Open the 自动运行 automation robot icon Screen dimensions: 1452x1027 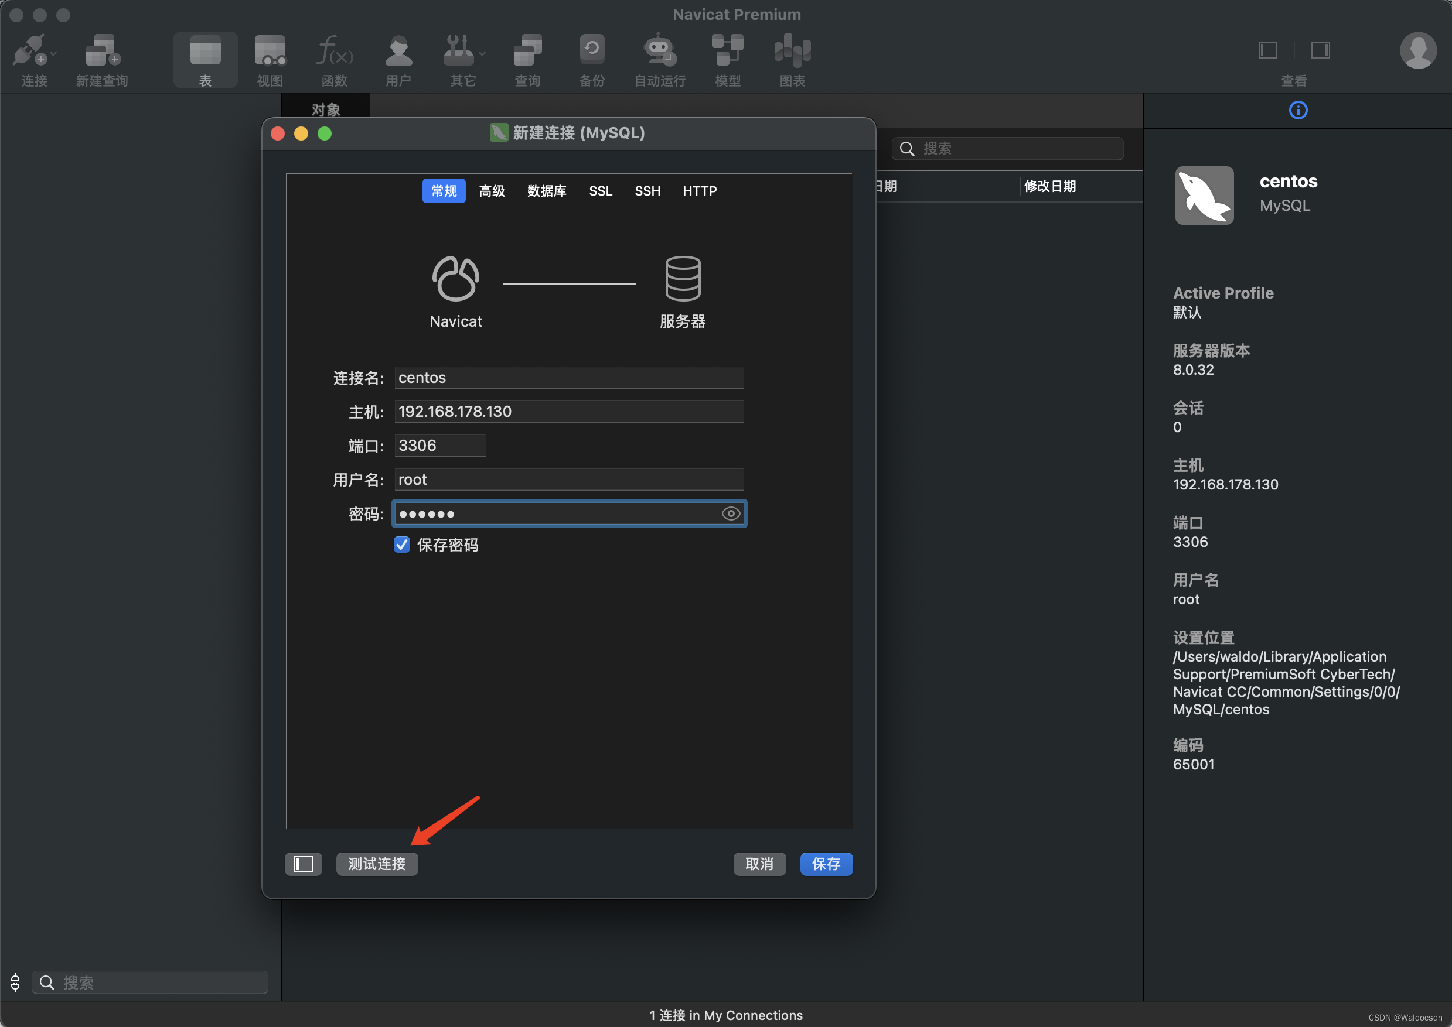coord(660,49)
